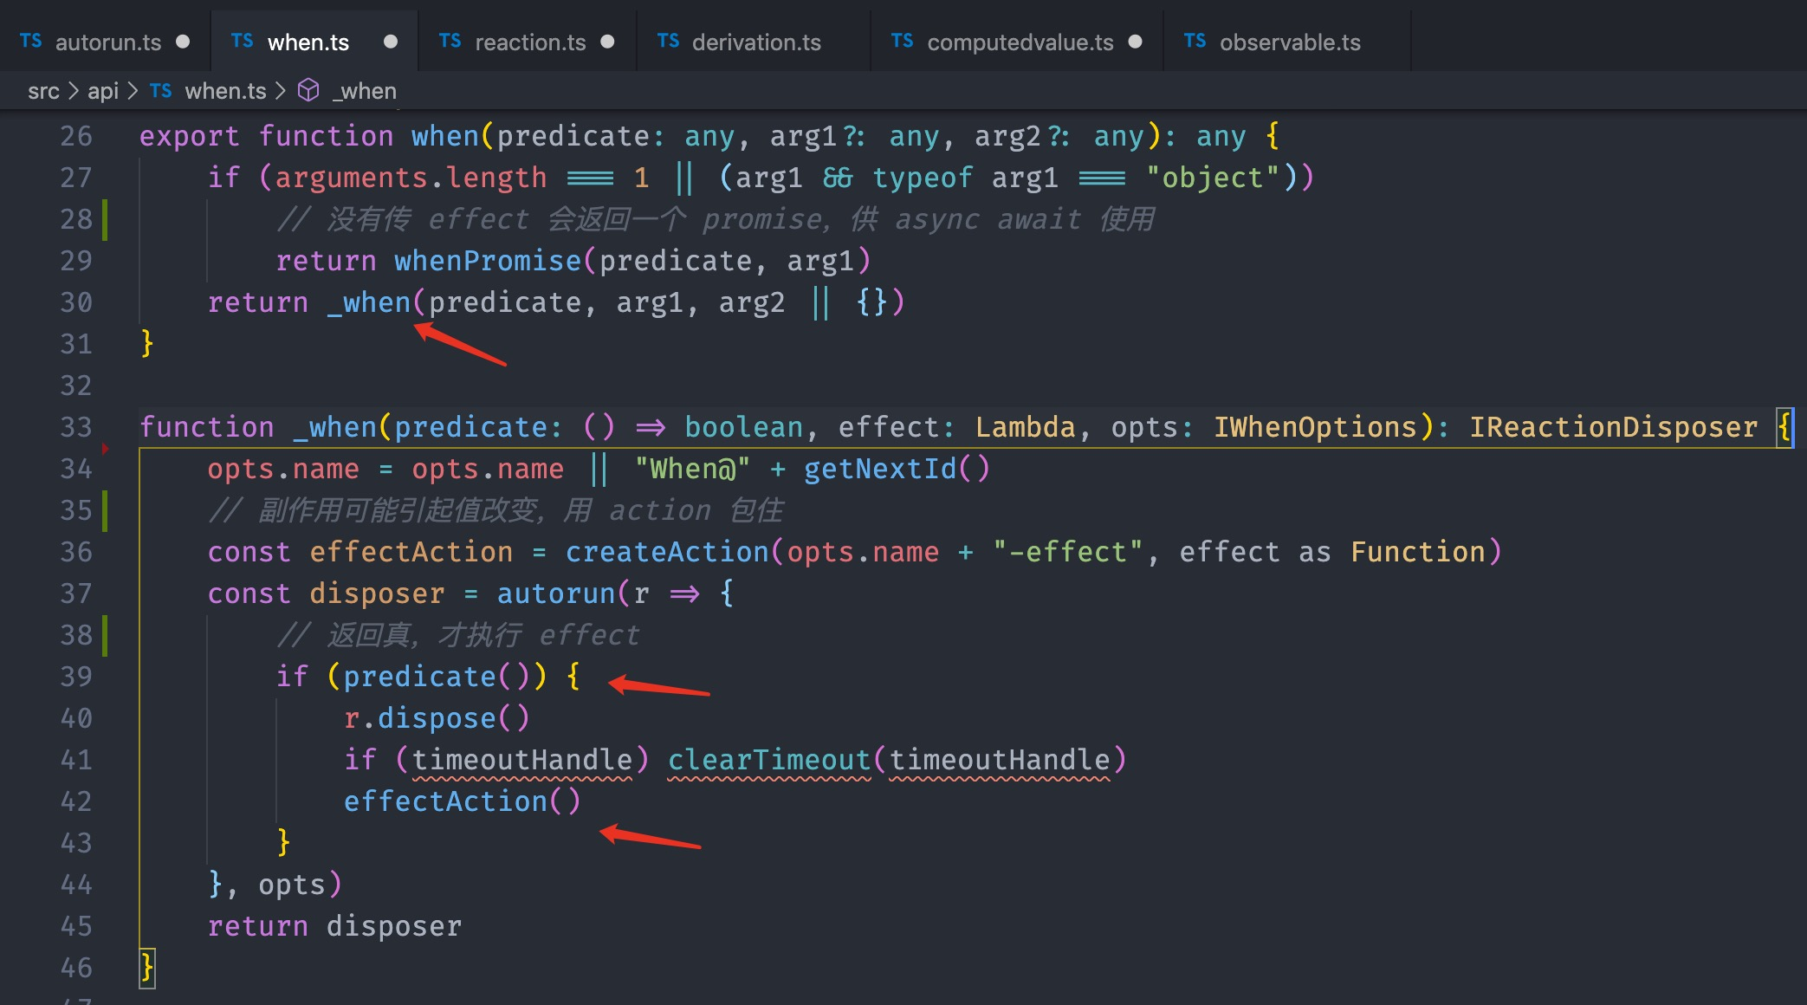The height and width of the screenshot is (1005, 1807).
Task: Click the TS icon on derivation.ts tab
Action: tap(668, 42)
